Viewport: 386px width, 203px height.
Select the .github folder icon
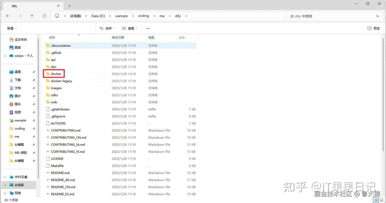click(x=48, y=53)
